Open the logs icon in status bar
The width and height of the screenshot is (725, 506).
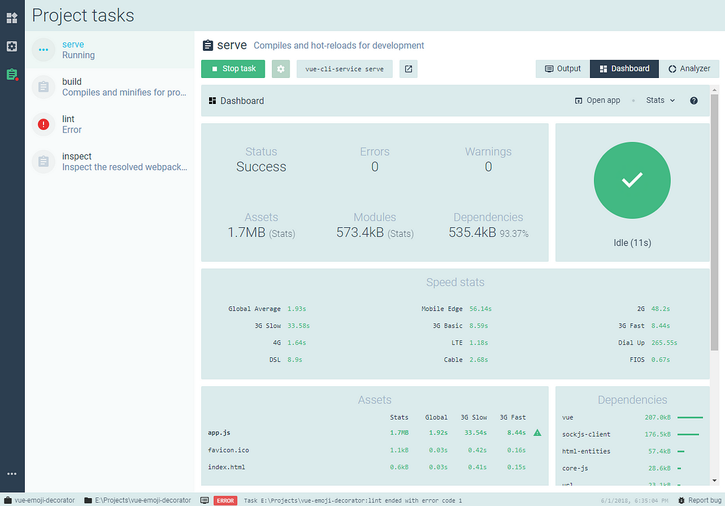click(x=205, y=501)
